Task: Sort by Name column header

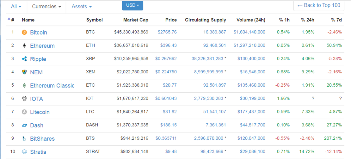Action: tap(28, 20)
